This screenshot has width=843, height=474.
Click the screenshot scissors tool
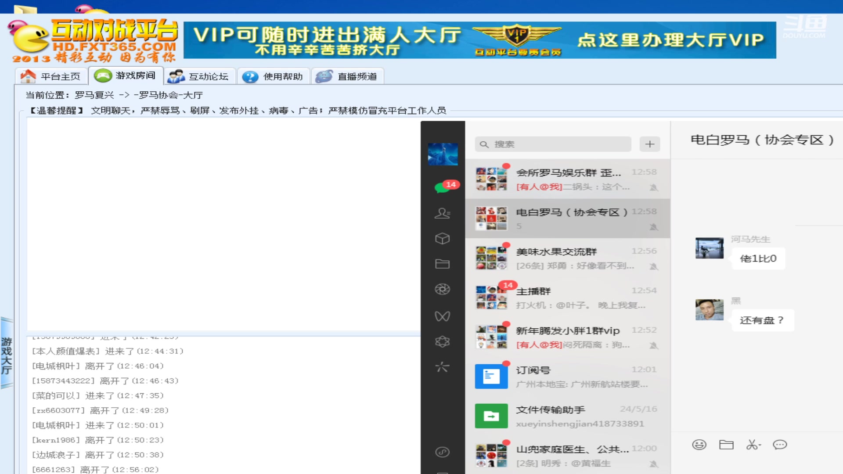pos(753,445)
